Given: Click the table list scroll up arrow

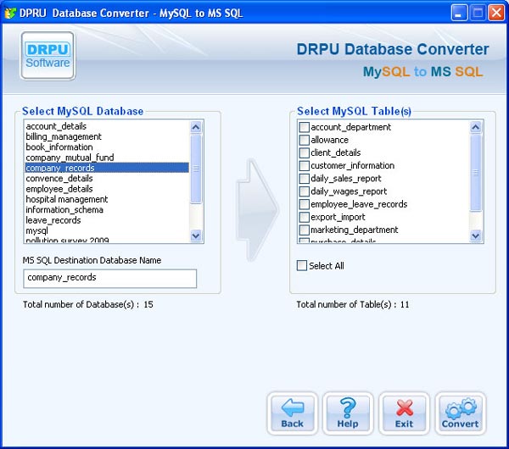Looking at the screenshot, I should (476, 127).
